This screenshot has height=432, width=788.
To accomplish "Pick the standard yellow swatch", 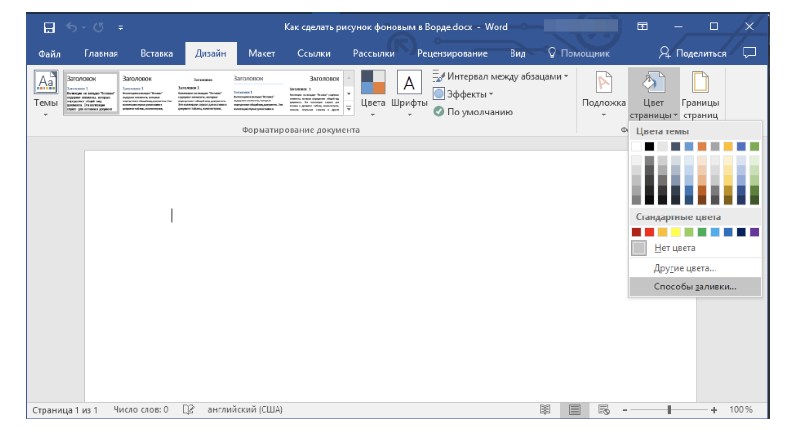I will click(676, 232).
